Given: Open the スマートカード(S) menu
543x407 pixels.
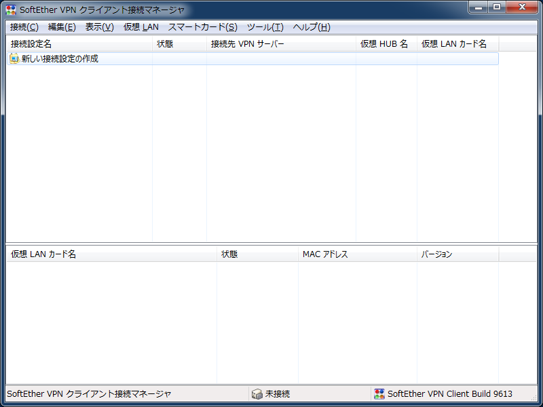Looking at the screenshot, I should [x=202, y=27].
